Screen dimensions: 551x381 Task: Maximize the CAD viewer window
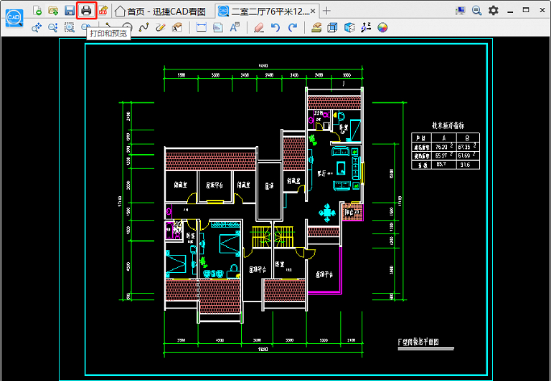pos(526,10)
